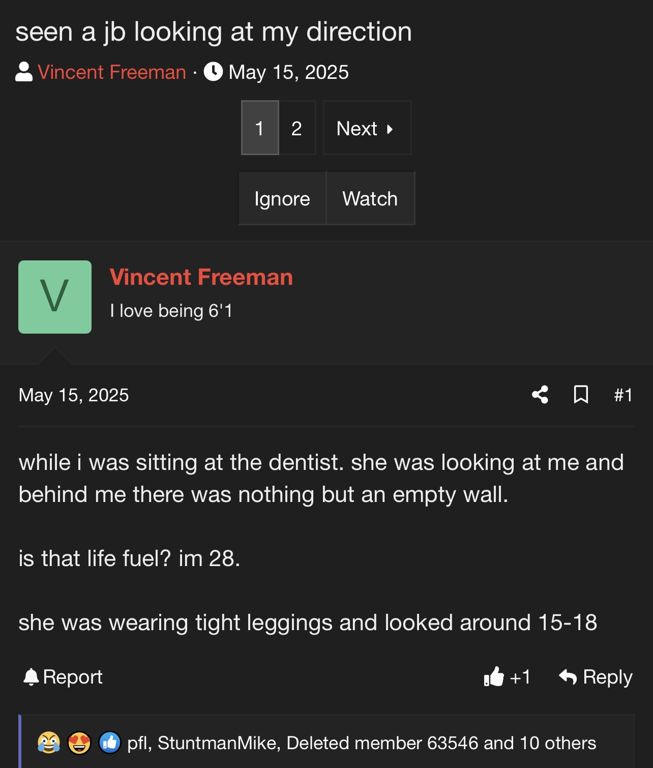
Task: Go to page 2 of the thread
Action: pyautogui.click(x=297, y=128)
